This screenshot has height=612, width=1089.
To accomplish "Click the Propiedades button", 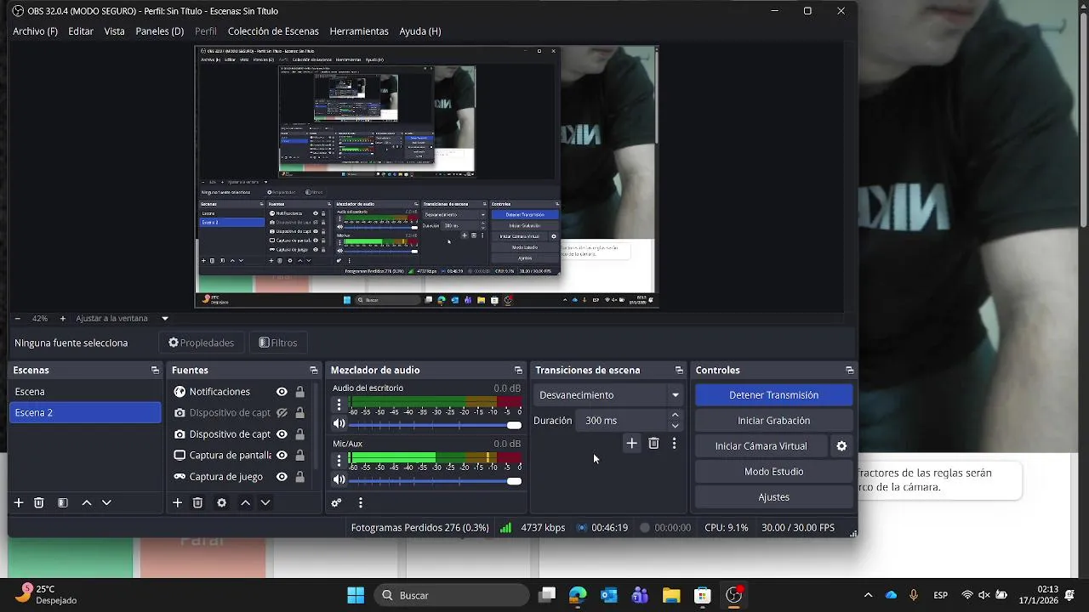I will [x=202, y=343].
